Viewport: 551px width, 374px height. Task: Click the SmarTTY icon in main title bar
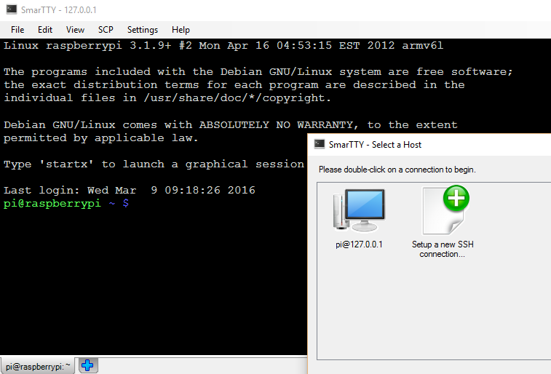click(x=9, y=10)
